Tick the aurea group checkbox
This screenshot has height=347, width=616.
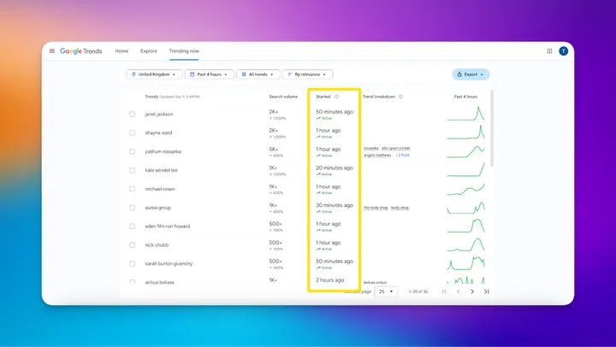pyautogui.click(x=133, y=208)
